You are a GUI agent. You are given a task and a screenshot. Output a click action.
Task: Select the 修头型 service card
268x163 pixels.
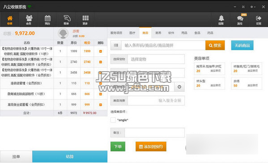click(209, 83)
